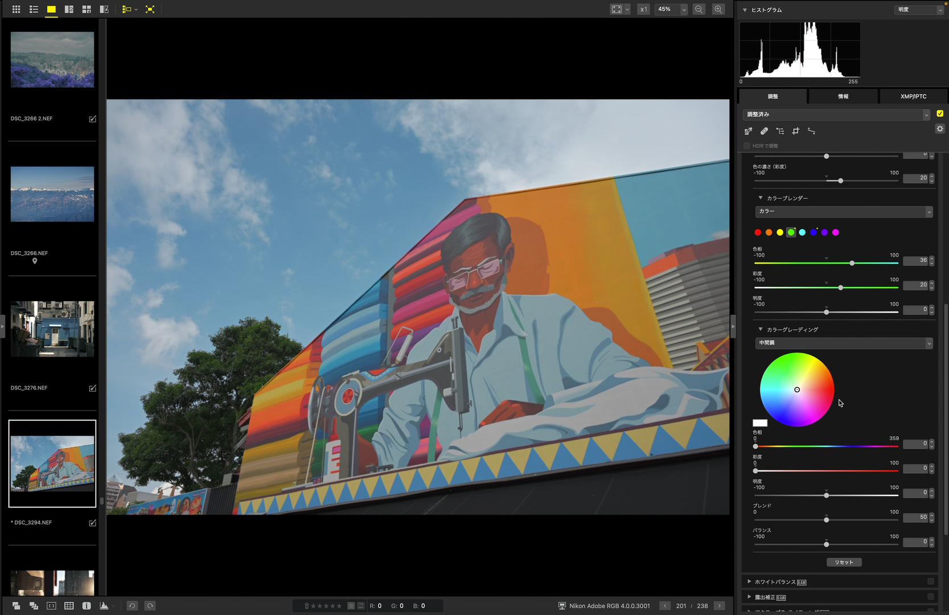Viewport: 949px width, 615px height.
Task: Select the green color blender swatch
Action: coord(791,232)
